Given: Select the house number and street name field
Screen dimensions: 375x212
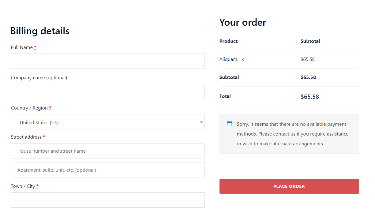Looking at the screenshot, I should coord(108,151).
